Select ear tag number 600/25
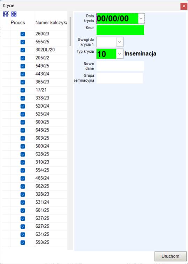 tap(42, 122)
